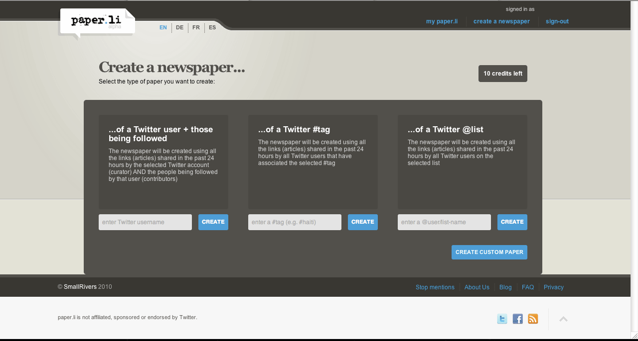Click the Create Custom Paper button
Viewport: 638px width, 341px height.
click(x=489, y=252)
